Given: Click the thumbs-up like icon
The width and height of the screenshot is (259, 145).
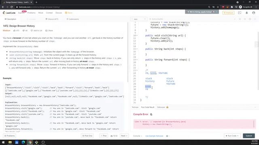Looking at the screenshot, I should click(x=15, y=31).
